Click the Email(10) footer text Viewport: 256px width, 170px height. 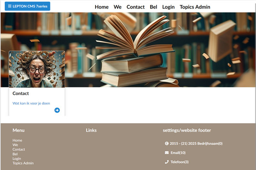click(178, 153)
